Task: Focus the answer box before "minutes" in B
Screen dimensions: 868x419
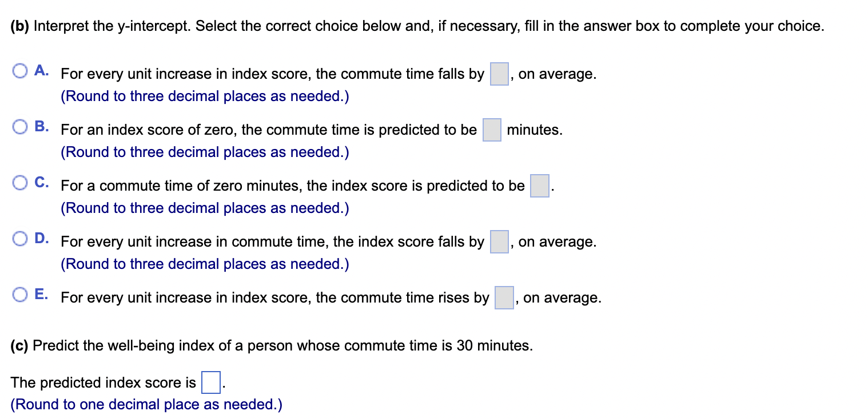Action: (x=492, y=130)
